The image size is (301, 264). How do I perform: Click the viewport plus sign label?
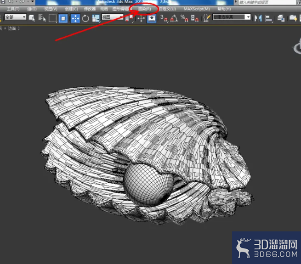pyautogui.click(x=5, y=28)
